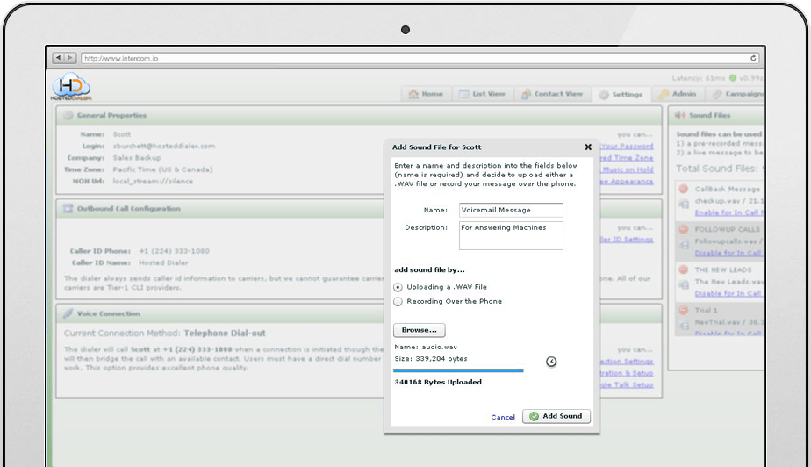Viewport: 811px width, 467px height.
Task: Click the file icon beside checkup.wav
Action: click(684, 205)
